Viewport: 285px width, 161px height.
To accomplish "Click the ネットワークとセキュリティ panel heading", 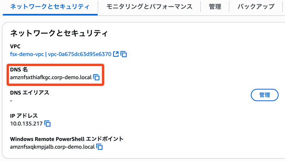I will [x=59, y=33].
